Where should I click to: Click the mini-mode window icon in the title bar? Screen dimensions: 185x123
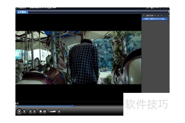[160, 8]
